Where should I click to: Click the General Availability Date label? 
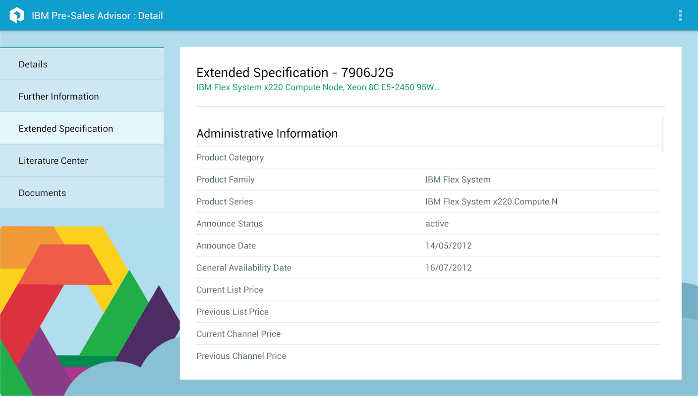pos(244,268)
